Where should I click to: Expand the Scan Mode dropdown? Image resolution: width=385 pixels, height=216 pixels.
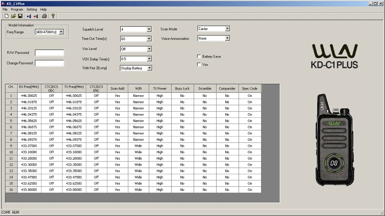pos(227,29)
